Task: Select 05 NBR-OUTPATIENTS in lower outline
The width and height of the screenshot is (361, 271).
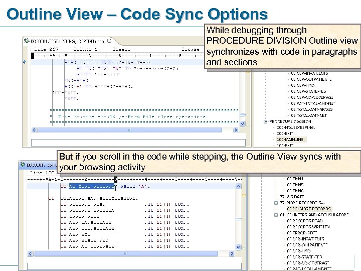Action: point(307,245)
